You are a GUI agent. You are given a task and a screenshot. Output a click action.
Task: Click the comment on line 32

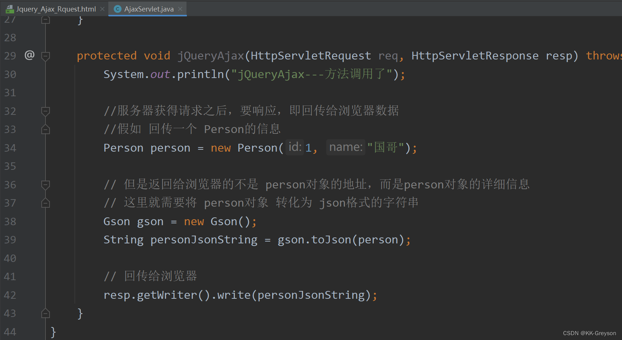251,110
